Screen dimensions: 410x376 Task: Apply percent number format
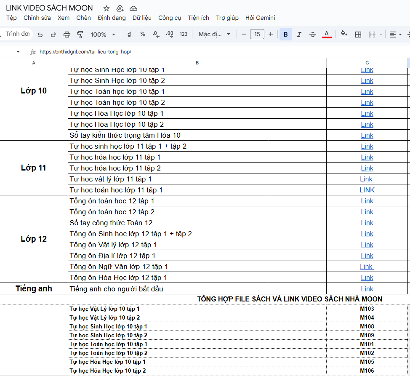click(x=143, y=35)
